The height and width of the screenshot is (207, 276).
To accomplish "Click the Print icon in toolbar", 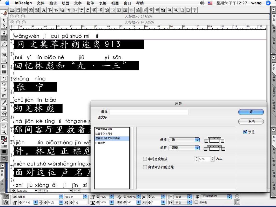I will coord(24,10).
